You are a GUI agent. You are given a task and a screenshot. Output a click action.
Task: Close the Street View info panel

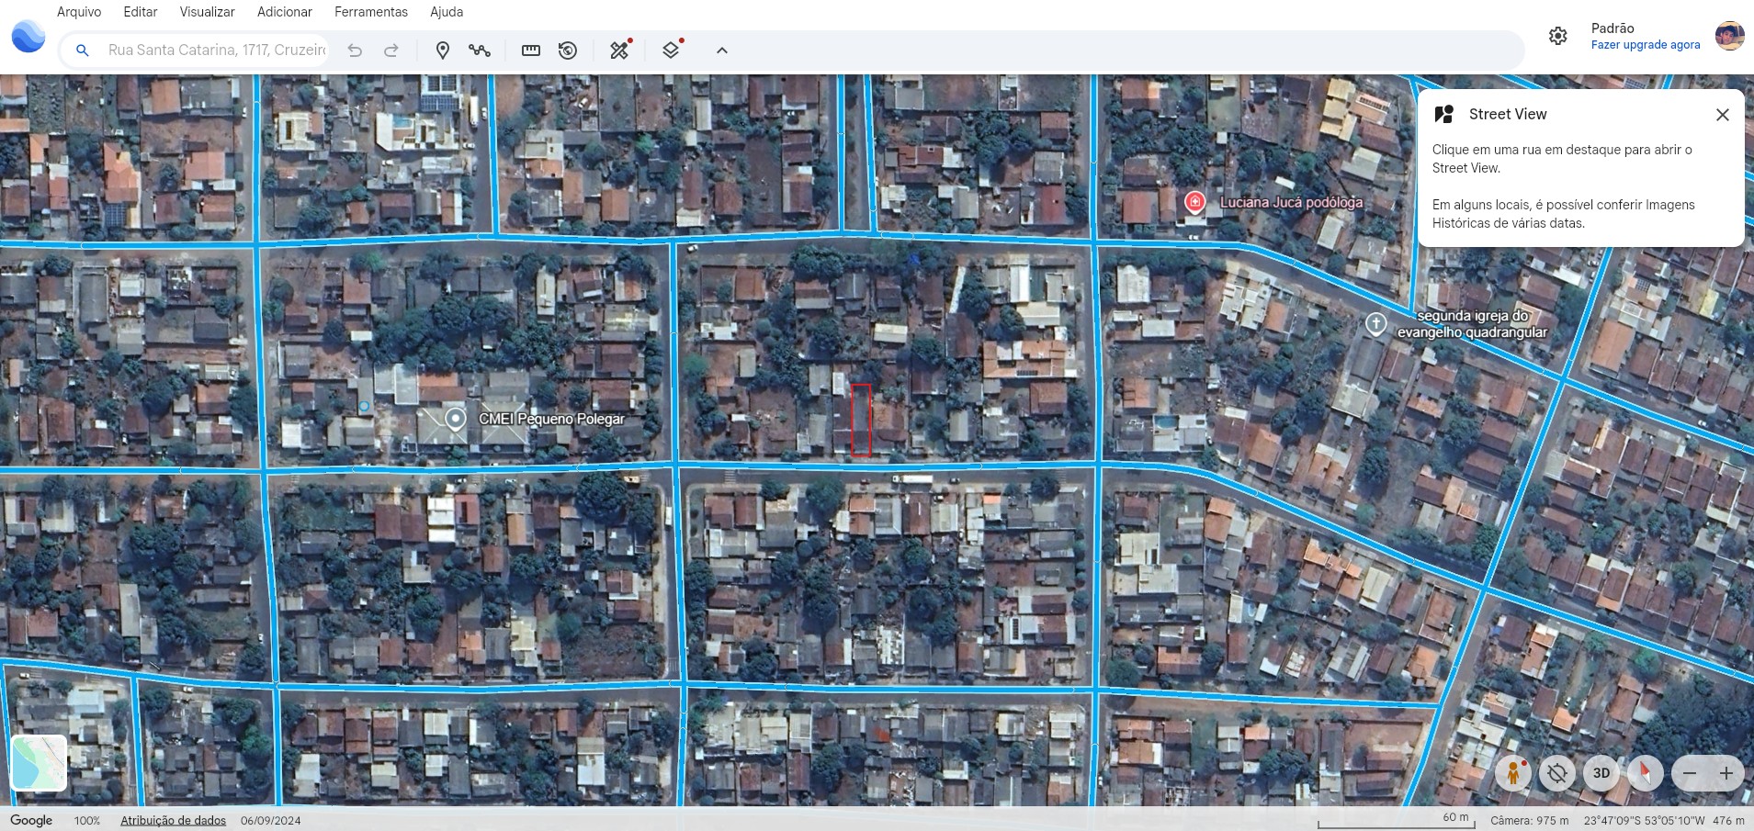pyautogui.click(x=1723, y=115)
